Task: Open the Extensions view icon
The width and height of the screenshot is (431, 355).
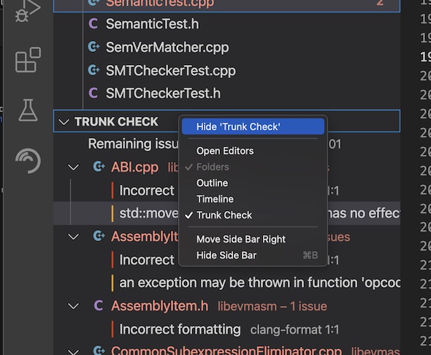Action: tap(28, 60)
